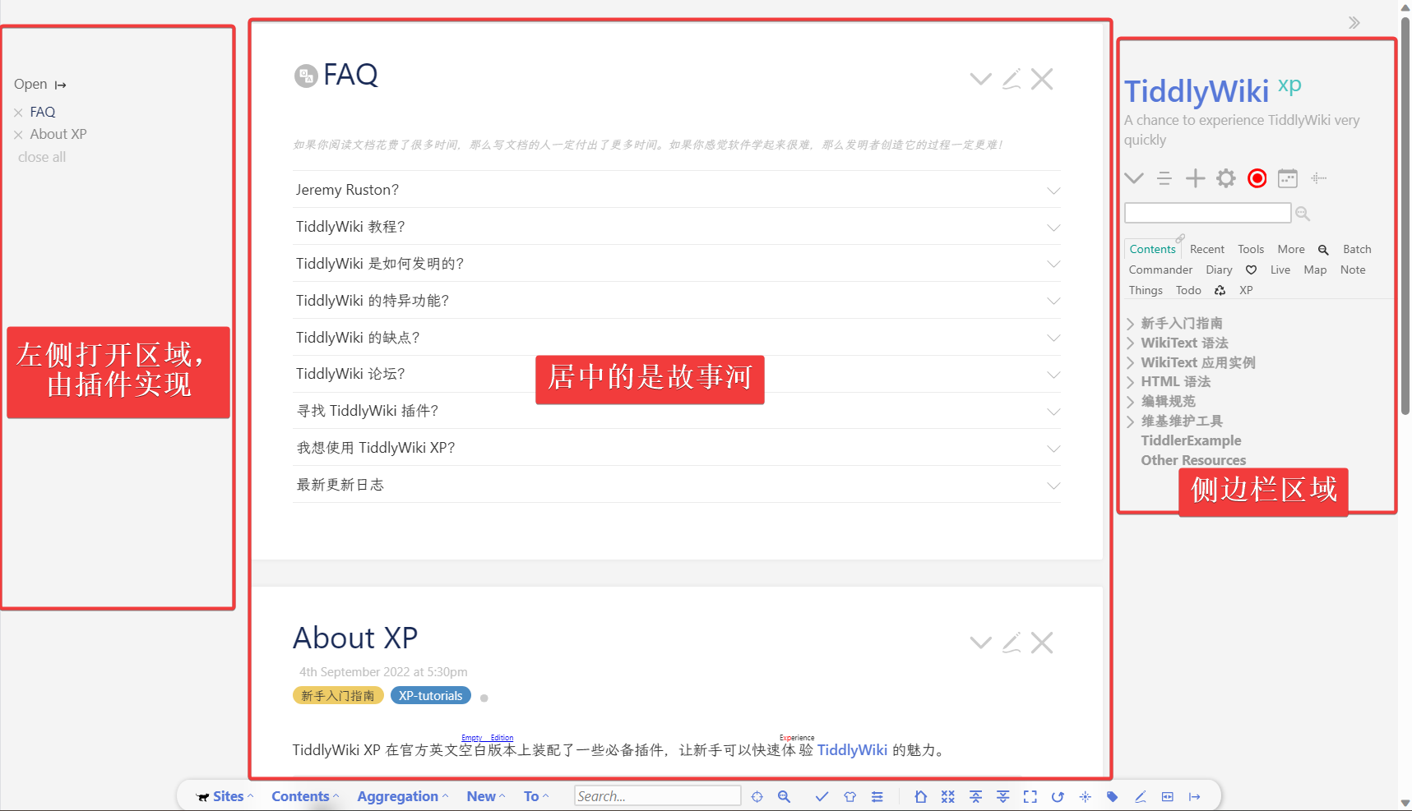
Task: Click the t-shirt theme icon in bottom toolbar
Action: [x=850, y=796]
